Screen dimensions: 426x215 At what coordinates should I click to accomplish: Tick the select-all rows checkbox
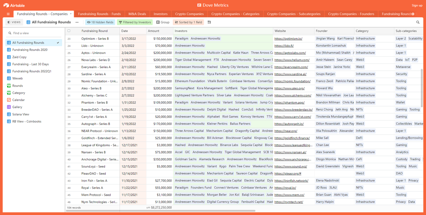(69, 31)
